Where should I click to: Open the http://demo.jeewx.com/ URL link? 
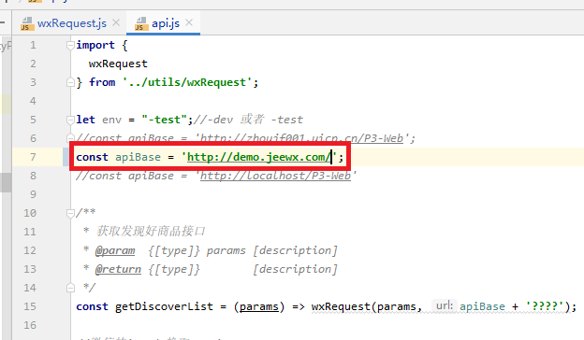[x=258, y=157]
